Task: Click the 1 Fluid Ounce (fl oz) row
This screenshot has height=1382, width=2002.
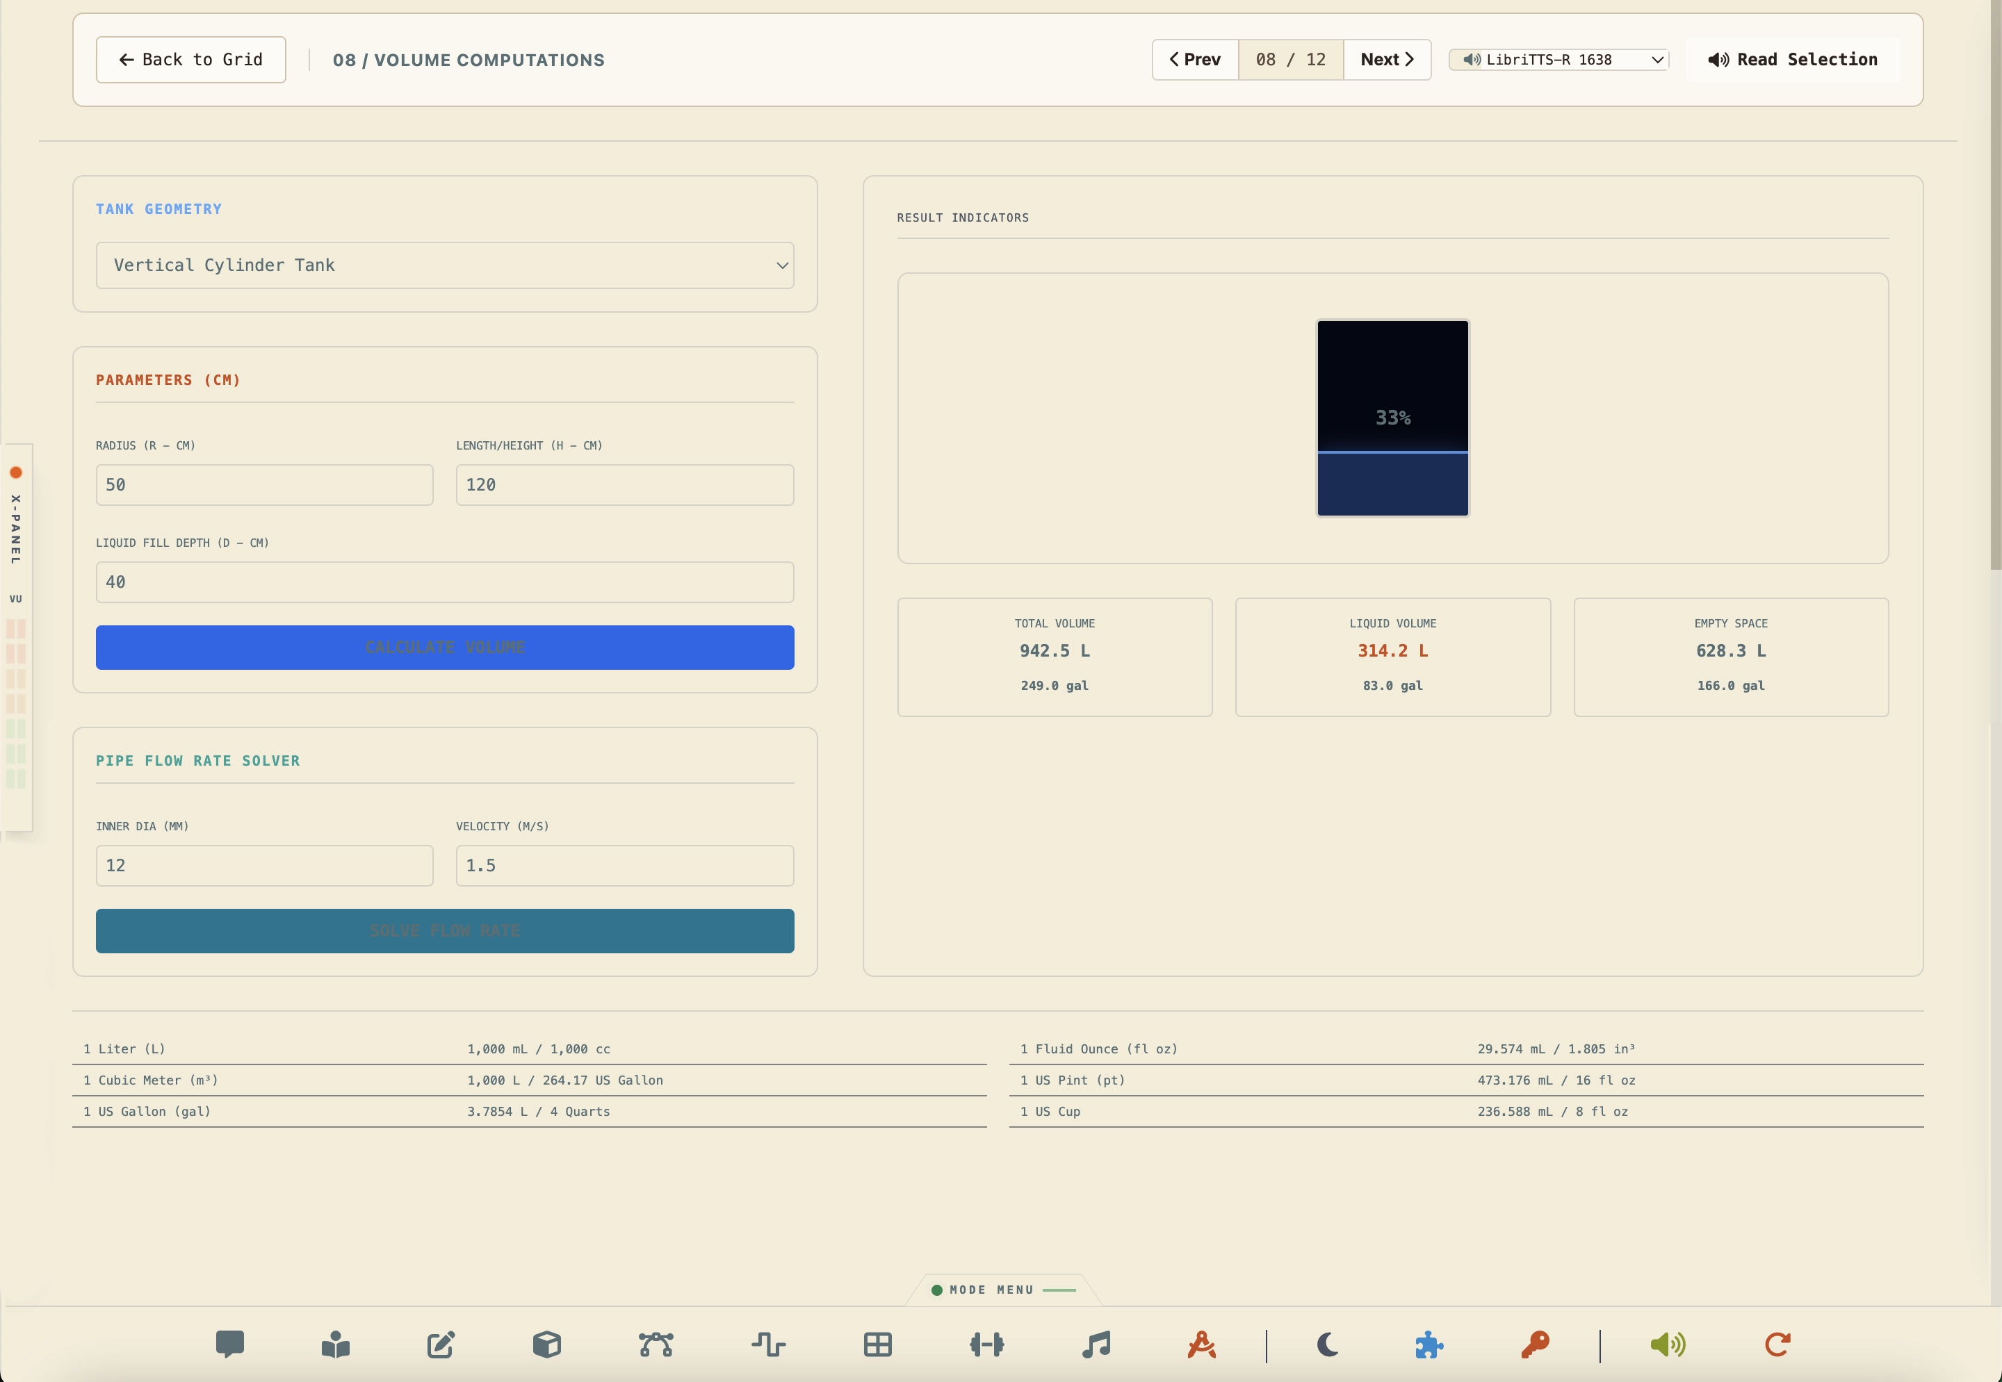Action: tap(1467, 1049)
